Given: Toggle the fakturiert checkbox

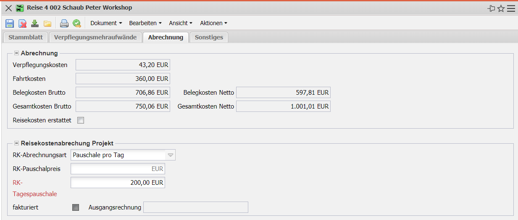Looking at the screenshot, I should pyautogui.click(x=76, y=207).
